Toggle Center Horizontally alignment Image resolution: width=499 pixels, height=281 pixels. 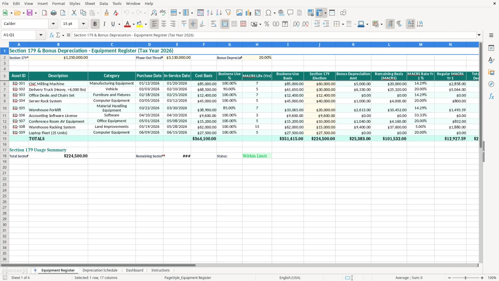pos(163,24)
